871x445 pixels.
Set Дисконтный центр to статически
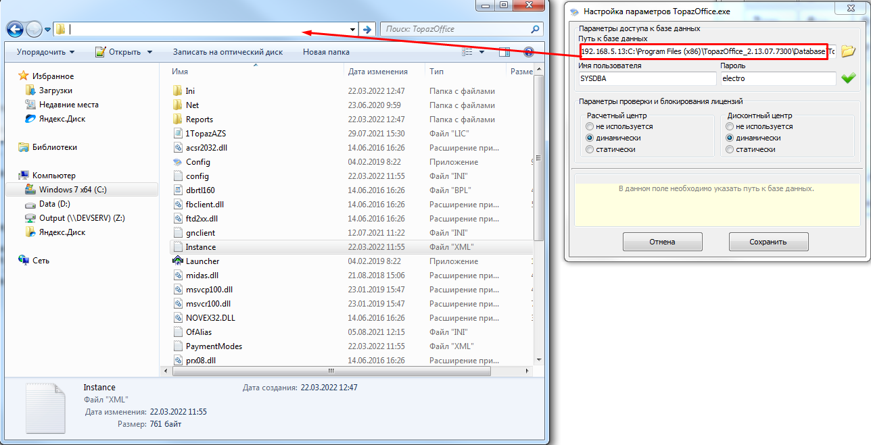pyautogui.click(x=729, y=149)
